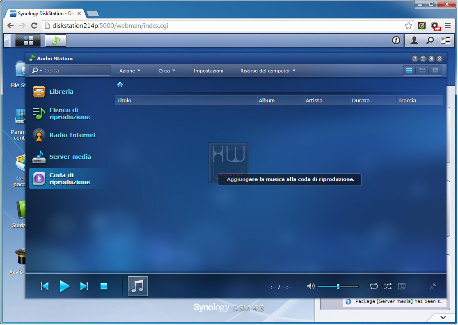Switch to mini player mode icon
The height and width of the screenshot is (325, 458).
coord(433,286)
